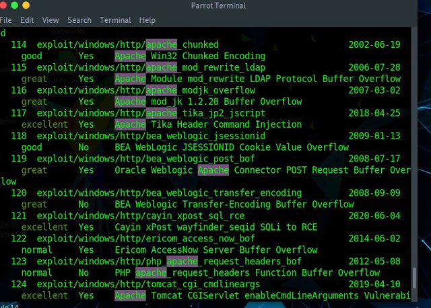Click the 'normal' rank under row 122
431x308 pixels.
click(36, 249)
